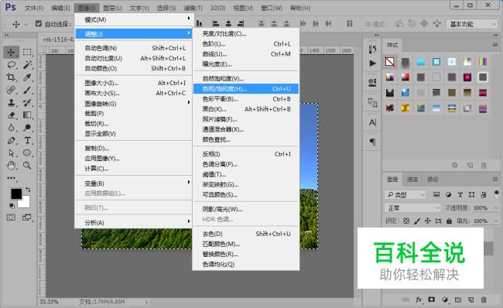Select the Brush tool
The width and height of the screenshot is (503, 308).
[27, 90]
